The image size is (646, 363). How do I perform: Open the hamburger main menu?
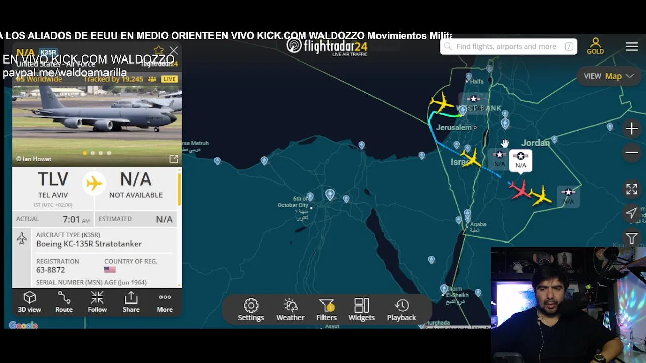(632, 46)
